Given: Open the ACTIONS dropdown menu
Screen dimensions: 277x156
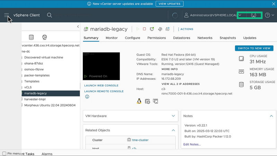Looking at the screenshot, I should click(x=186, y=29).
